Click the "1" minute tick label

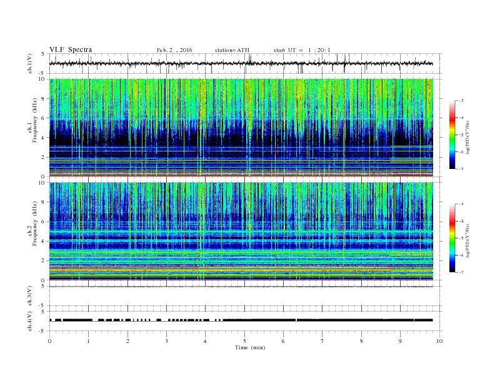click(x=88, y=341)
